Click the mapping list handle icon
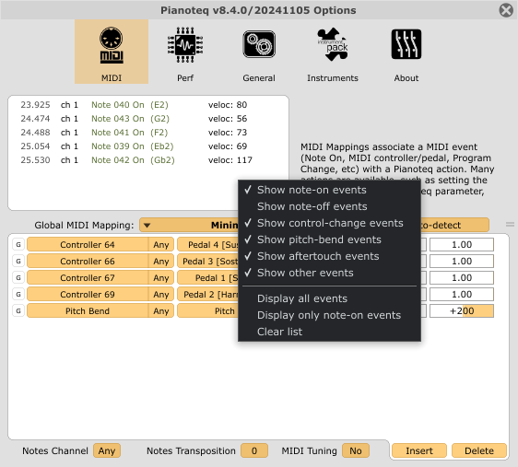518x467 pixels. 510,225
